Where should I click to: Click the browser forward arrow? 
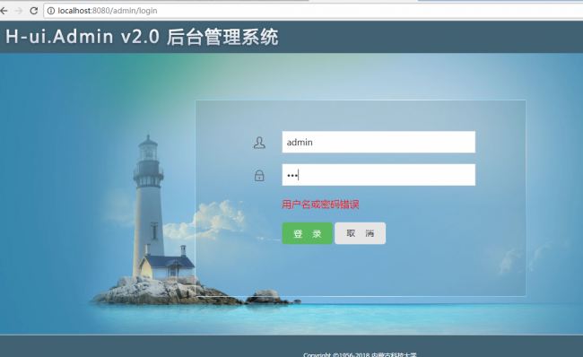pos(19,11)
